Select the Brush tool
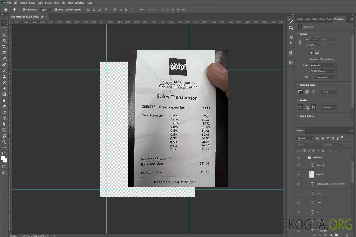356x237 pixels. click(4, 70)
